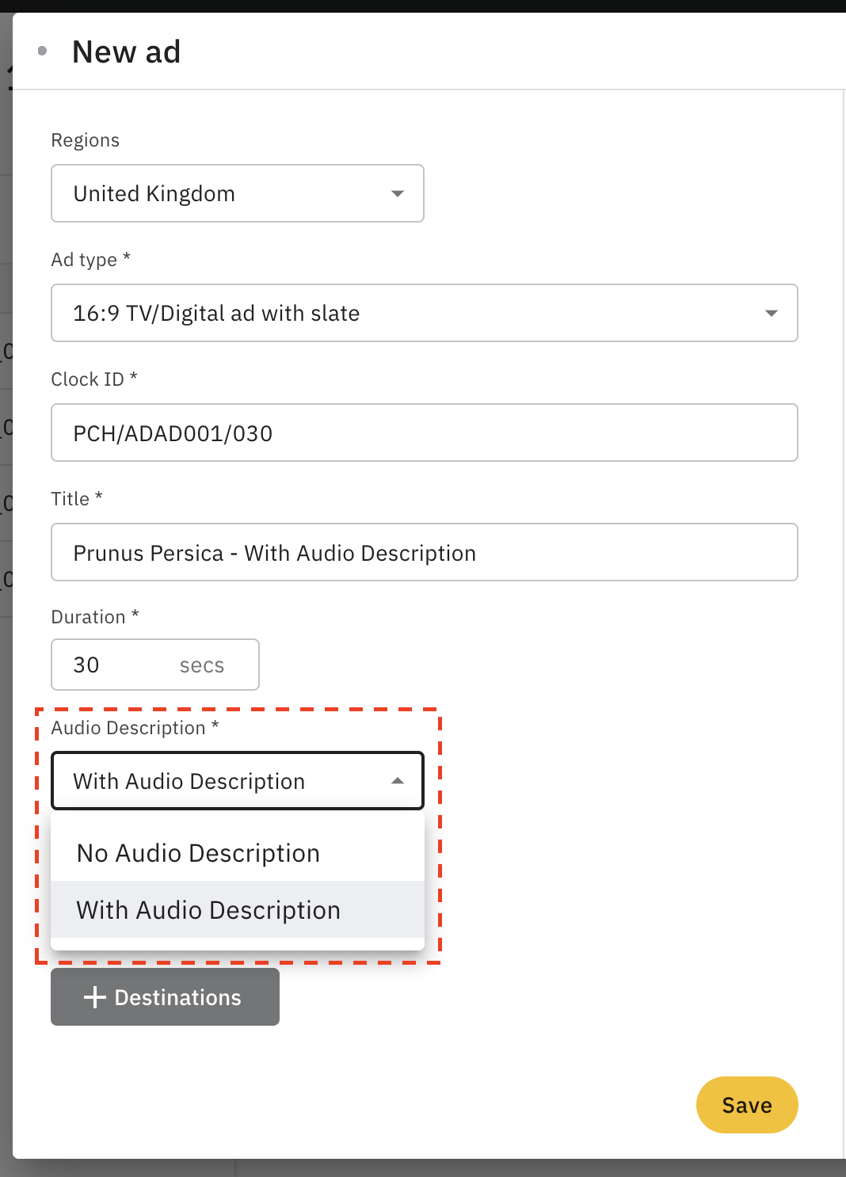
Task: Click the Regions dropdown caret arrow
Action: point(398,194)
